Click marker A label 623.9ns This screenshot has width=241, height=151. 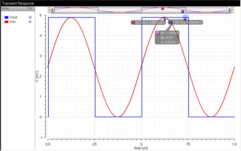coord(148,22)
